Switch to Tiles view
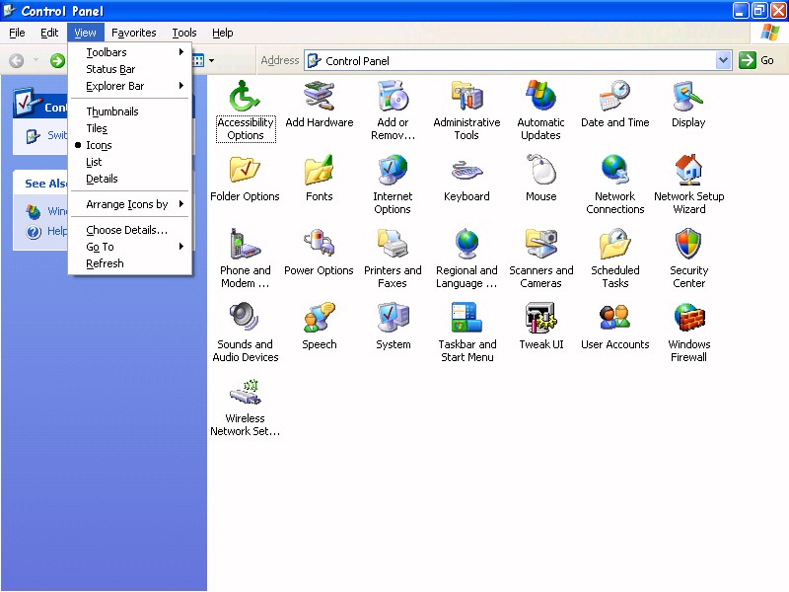 (x=130, y=128)
